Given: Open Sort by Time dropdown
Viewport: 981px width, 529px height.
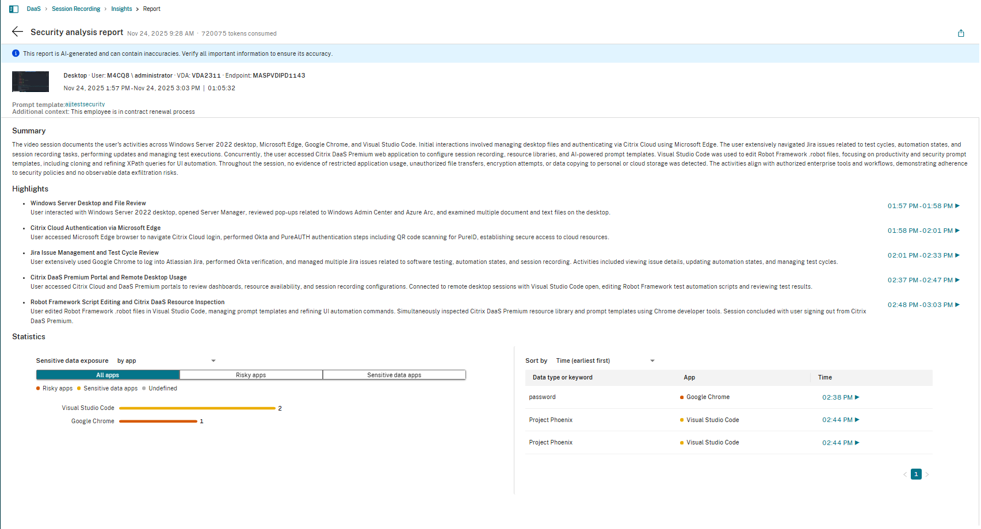Looking at the screenshot, I should pyautogui.click(x=605, y=361).
